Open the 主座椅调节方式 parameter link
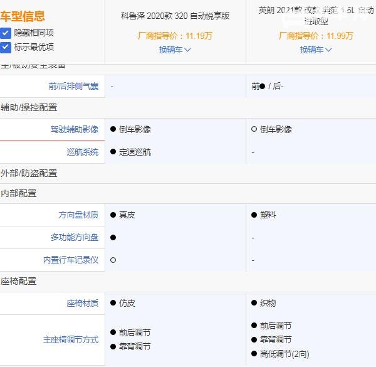The width and height of the screenshot is (376, 367). pos(71,339)
